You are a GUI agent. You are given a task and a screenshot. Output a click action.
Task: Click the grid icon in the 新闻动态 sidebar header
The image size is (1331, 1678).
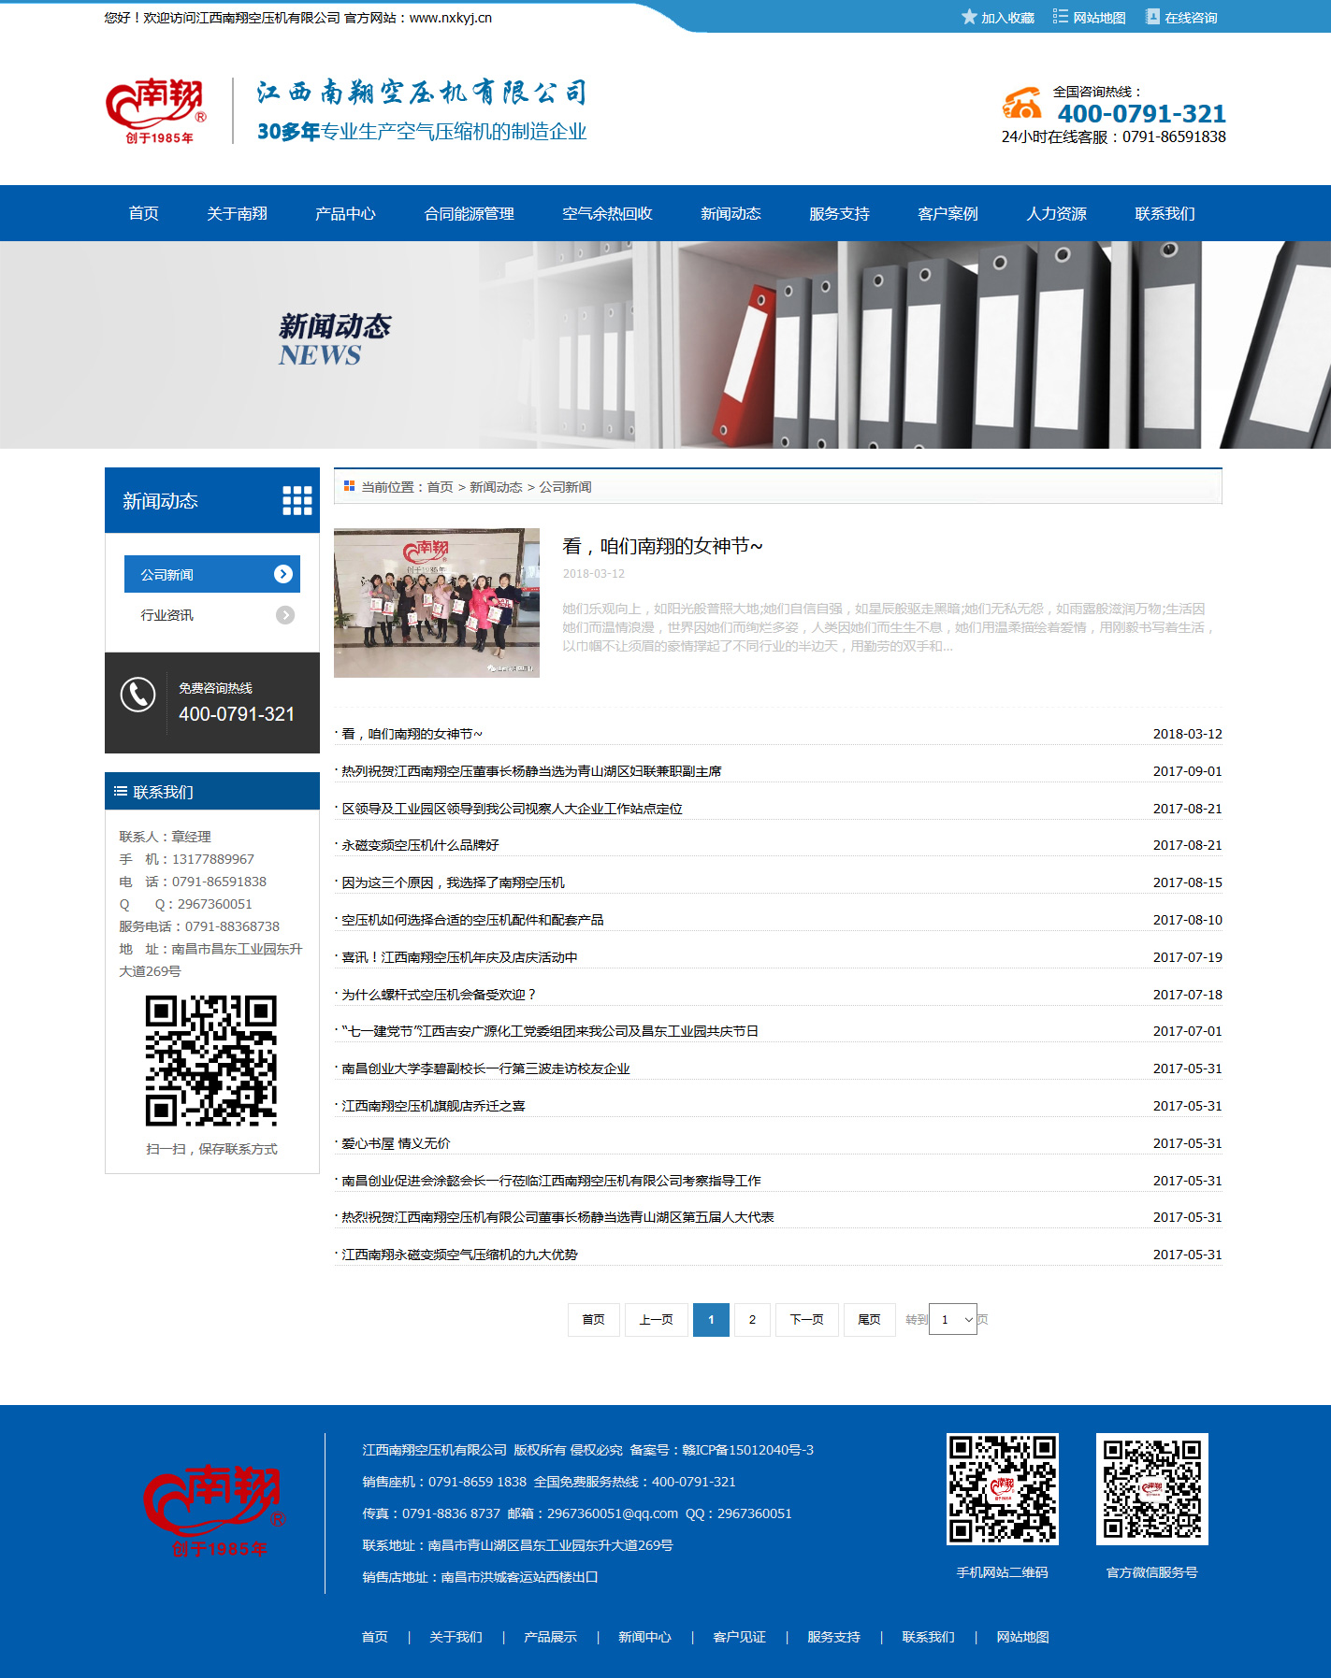tap(297, 501)
